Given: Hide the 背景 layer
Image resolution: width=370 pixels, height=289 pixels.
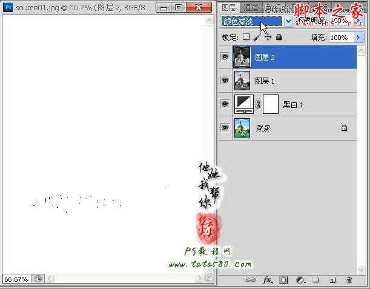Looking at the screenshot, I should (225, 127).
